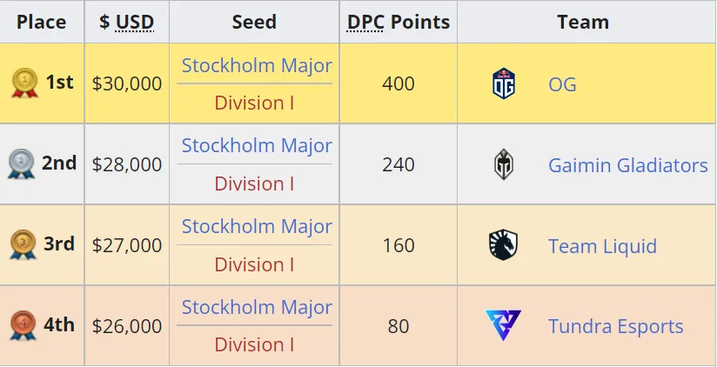The height and width of the screenshot is (367, 717).
Task: Open the Team Liquid link
Action: click(x=602, y=246)
